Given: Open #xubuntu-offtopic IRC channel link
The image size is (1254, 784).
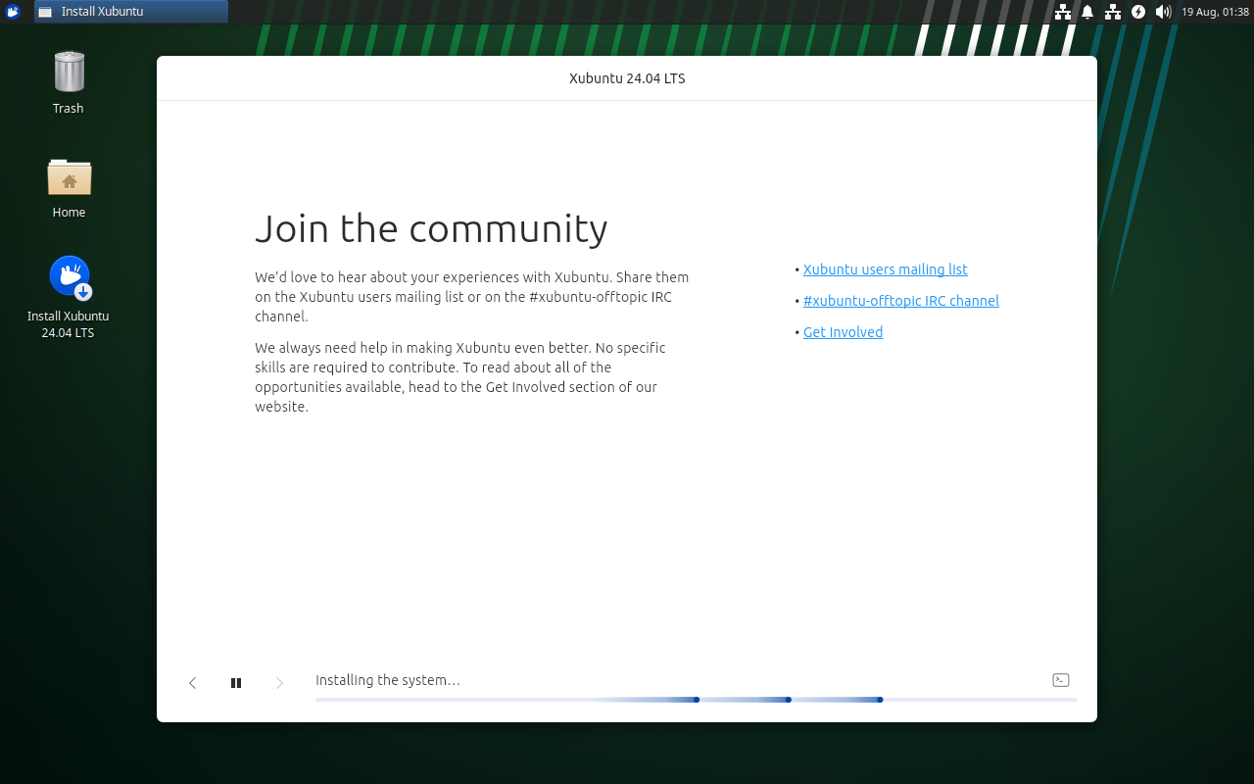Looking at the screenshot, I should click(x=901, y=301).
